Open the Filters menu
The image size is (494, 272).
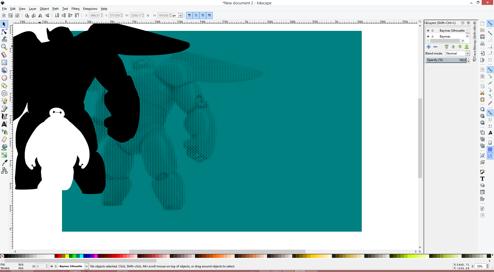pos(75,9)
